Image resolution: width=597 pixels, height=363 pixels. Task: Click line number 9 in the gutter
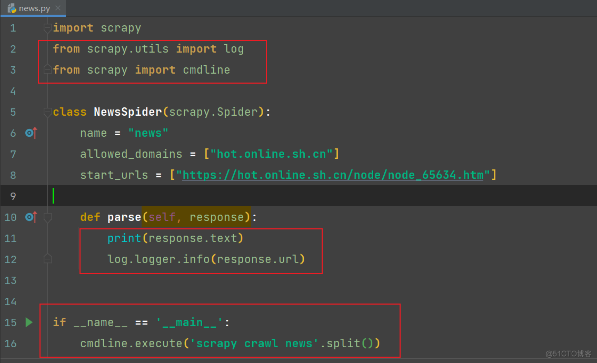click(13, 196)
